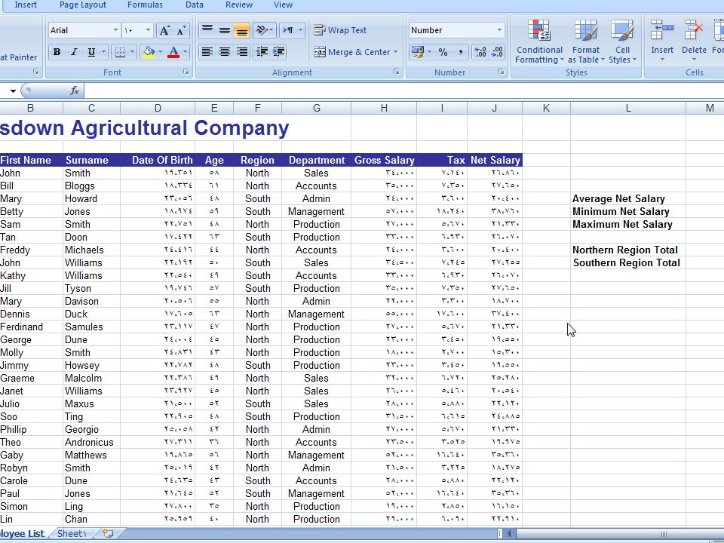Click into the formula bar

pyautogui.click(x=404, y=90)
